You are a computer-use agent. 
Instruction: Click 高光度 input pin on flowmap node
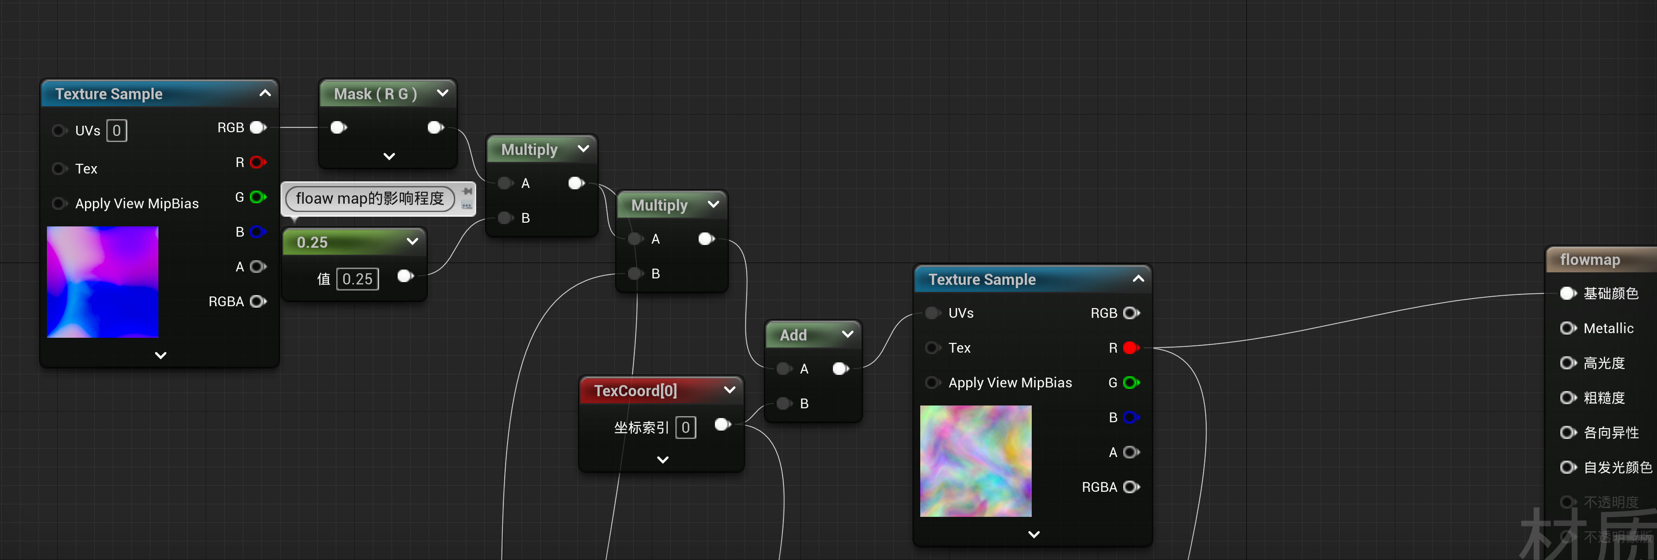click(1568, 363)
